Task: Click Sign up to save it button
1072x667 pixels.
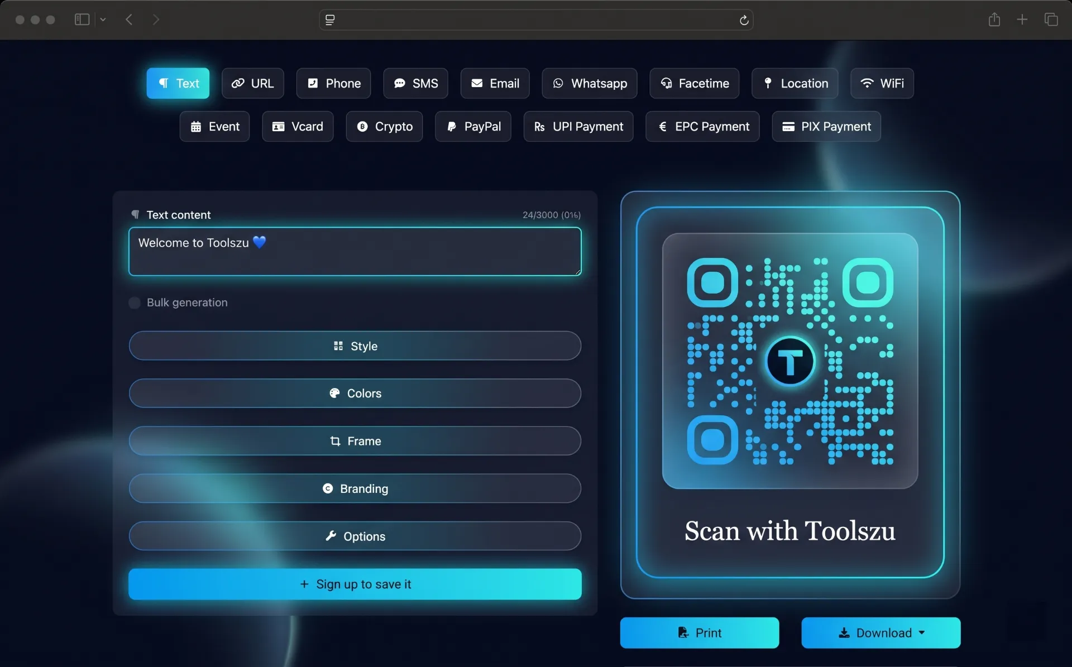Action: pos(355,584)
